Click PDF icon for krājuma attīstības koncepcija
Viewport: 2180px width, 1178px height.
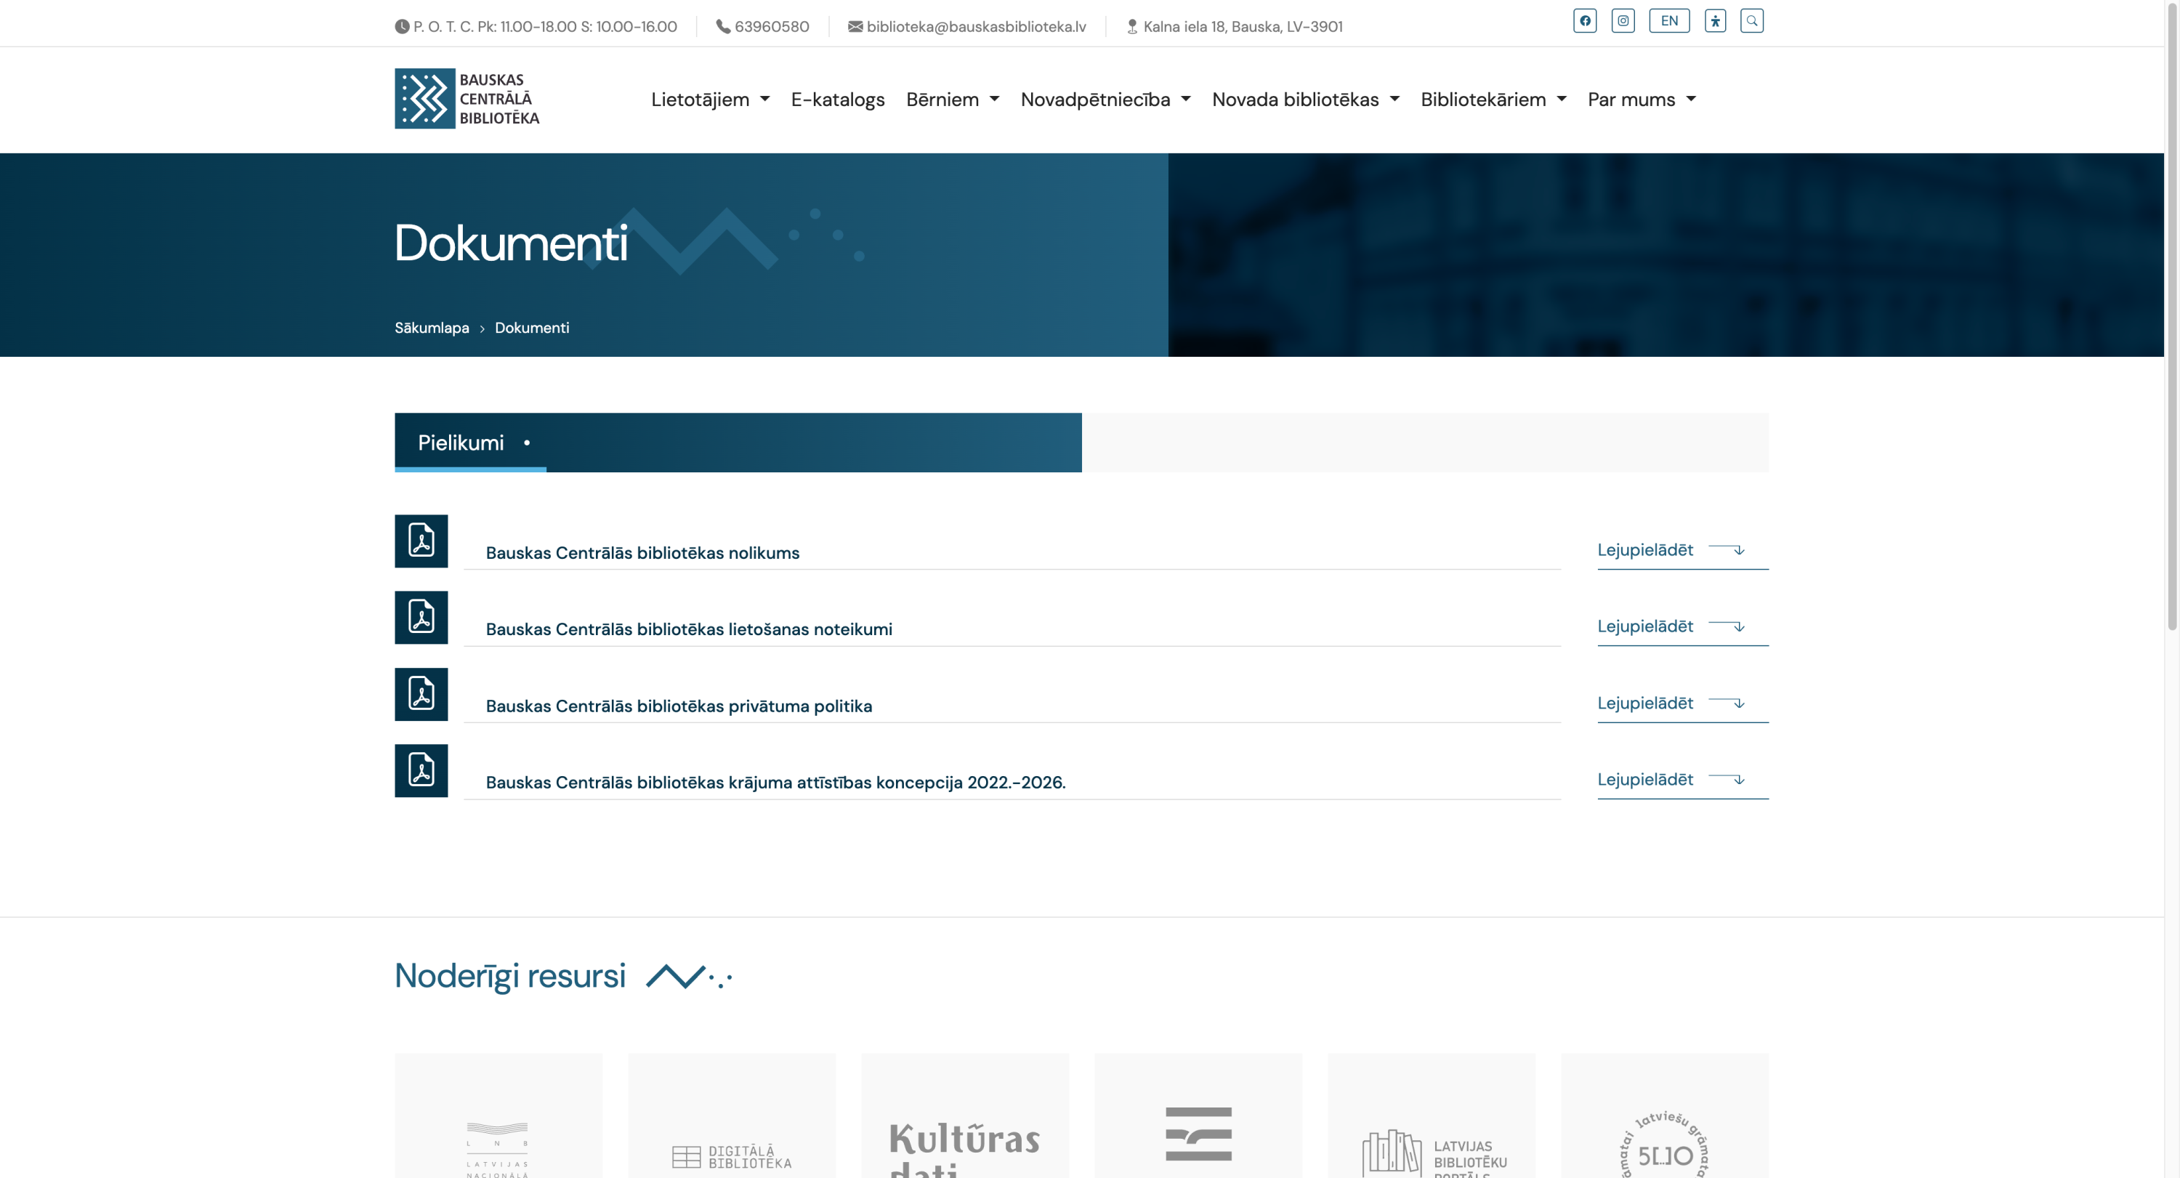click(421, 770)
